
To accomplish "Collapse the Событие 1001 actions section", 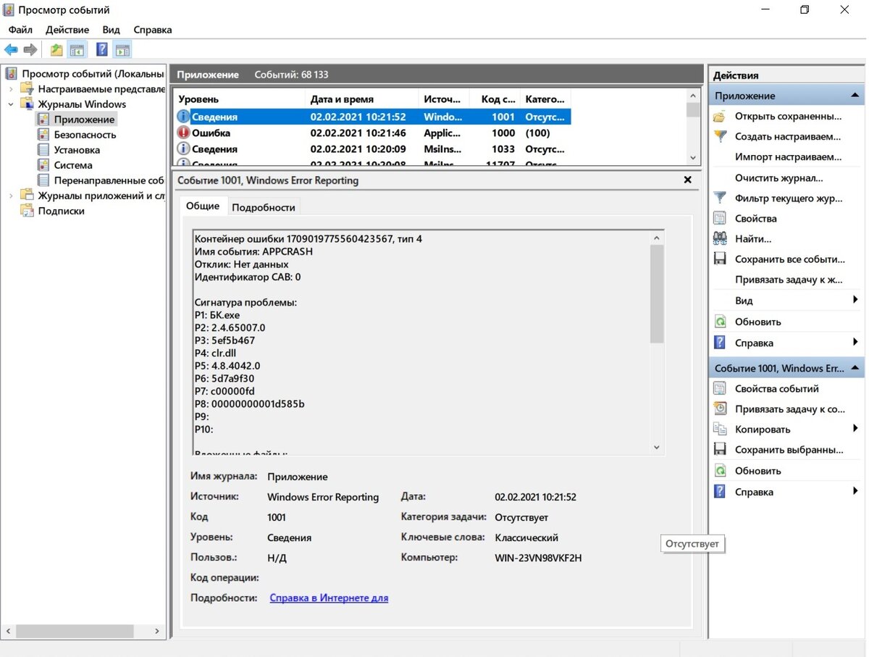I will point(855,368).
